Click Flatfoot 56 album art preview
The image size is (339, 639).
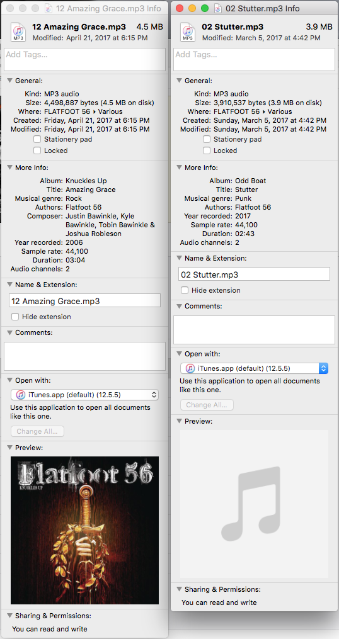point(85,530)
